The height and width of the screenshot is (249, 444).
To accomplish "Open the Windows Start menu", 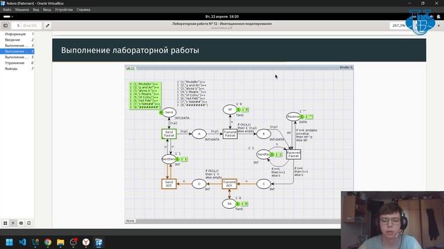I will pyautogui.click(x=9, y=242).
